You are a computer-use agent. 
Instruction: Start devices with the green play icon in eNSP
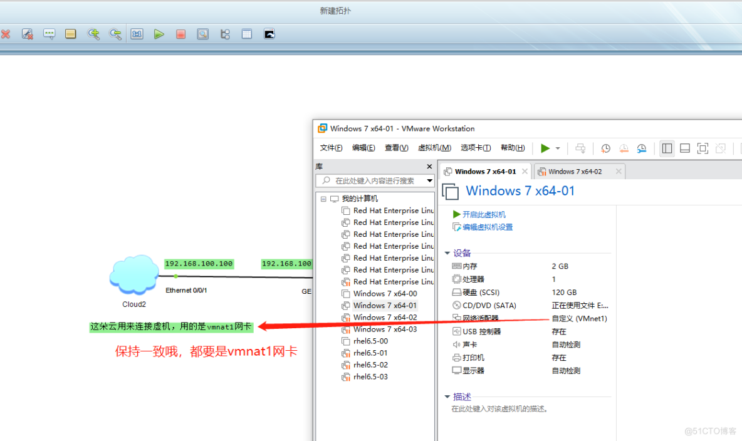[x=159, y=34]
